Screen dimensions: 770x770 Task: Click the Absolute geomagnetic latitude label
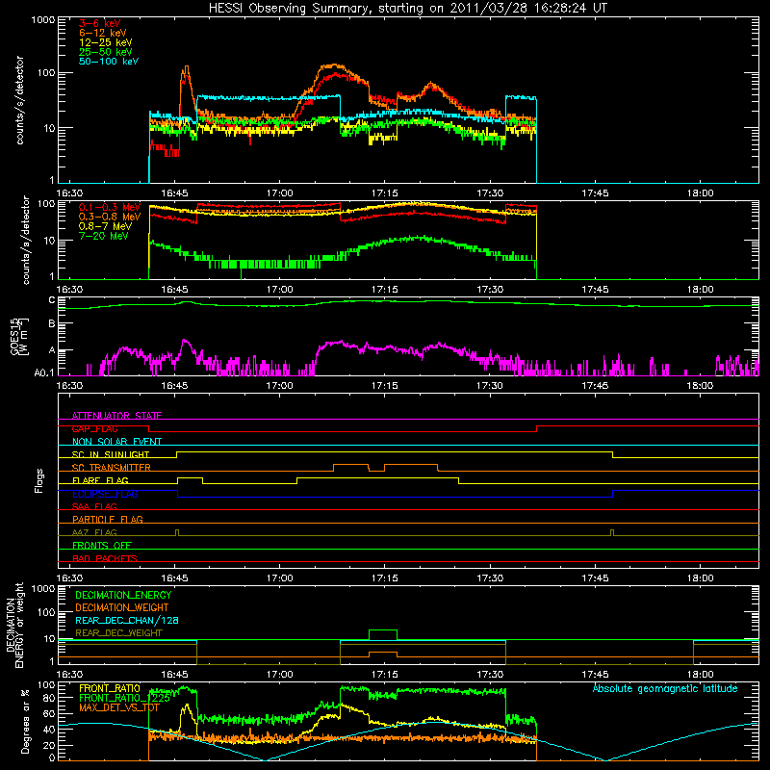coord(665,688)
